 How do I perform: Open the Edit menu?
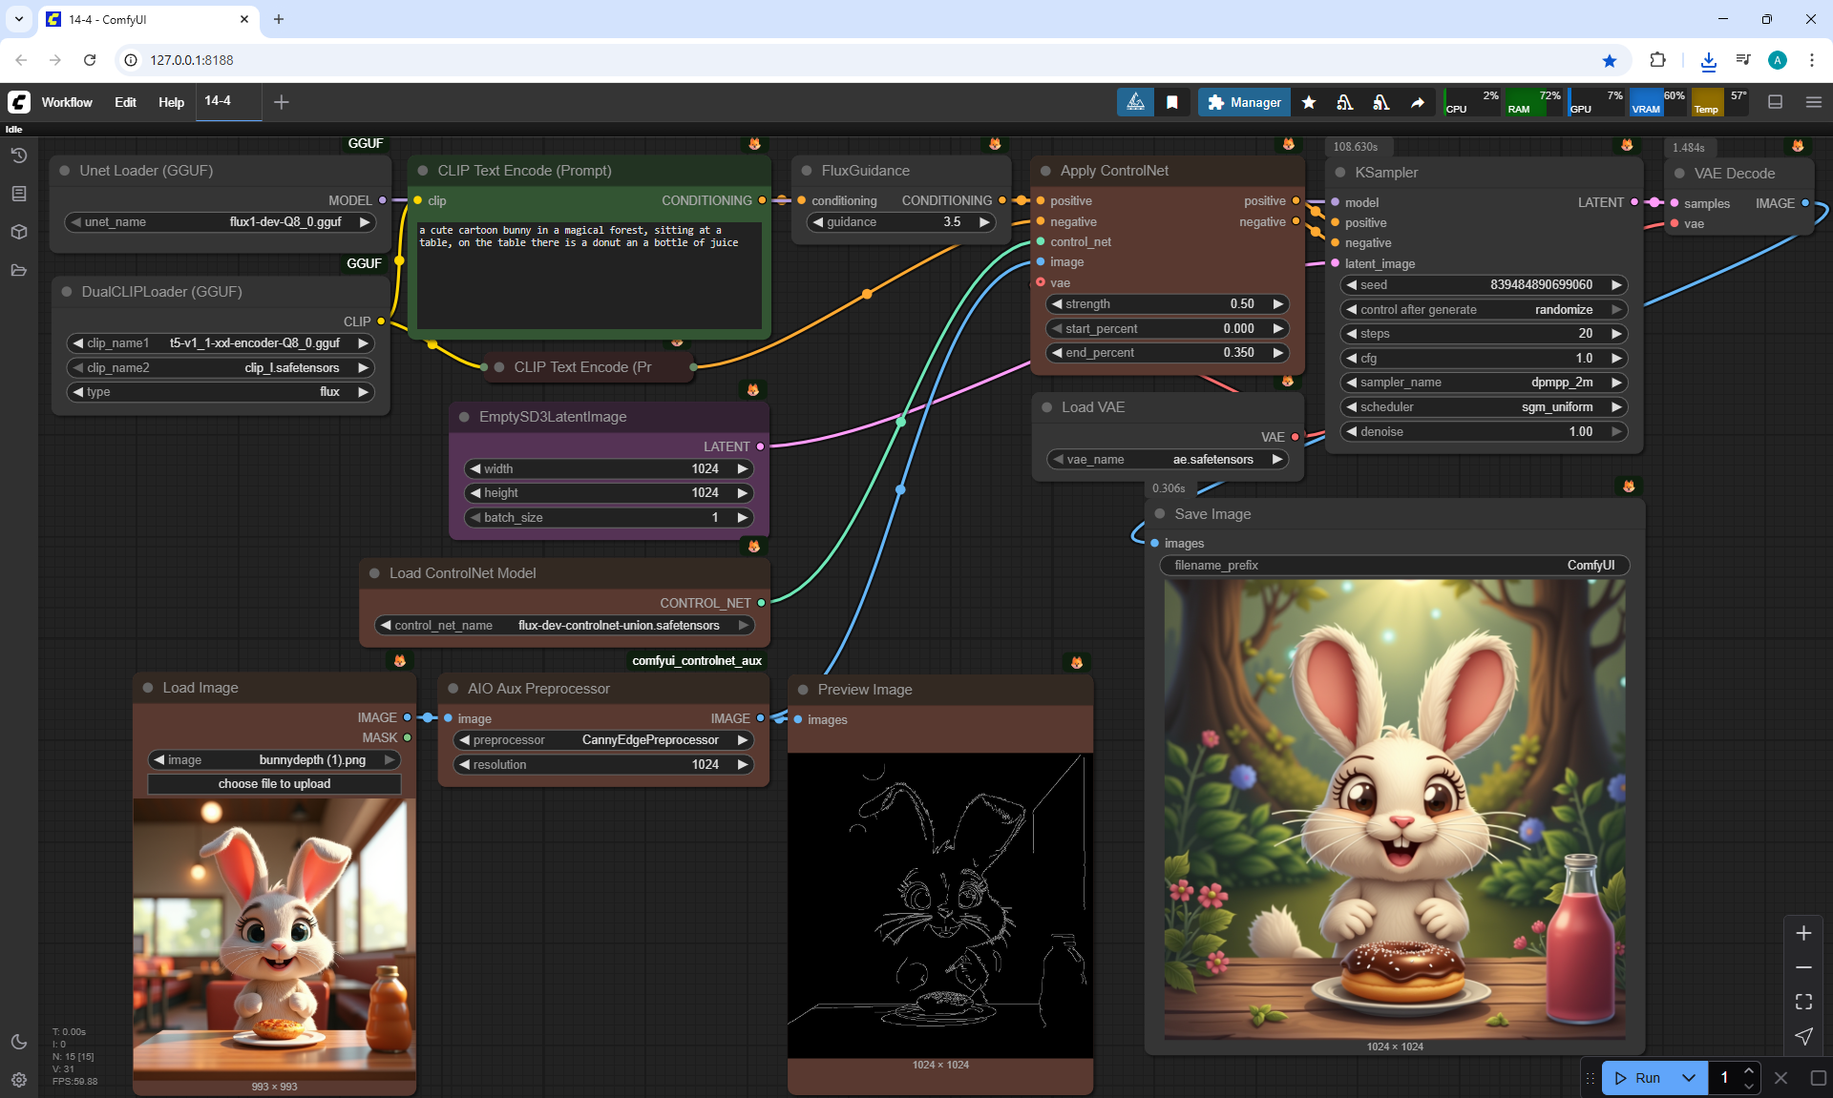pyautogui.click(x=125, y=102)
